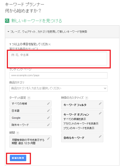This screenshot has height=168, width=126.
Task: Open 期間 help question mark
Action: (x=18, y=133)
